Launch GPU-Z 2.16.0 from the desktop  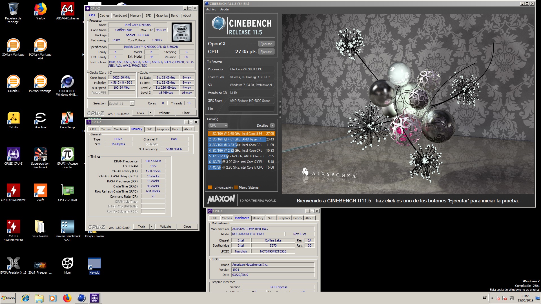click(67, 193)
